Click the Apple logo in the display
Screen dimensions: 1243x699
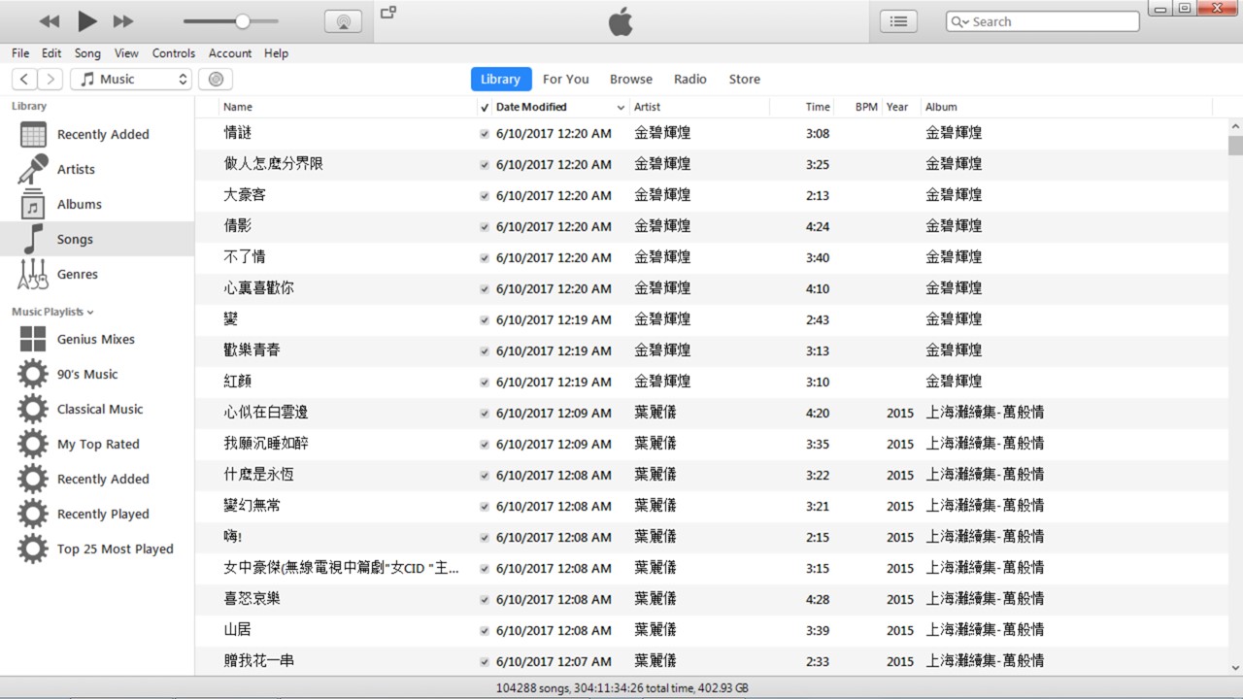coord(621,21)
